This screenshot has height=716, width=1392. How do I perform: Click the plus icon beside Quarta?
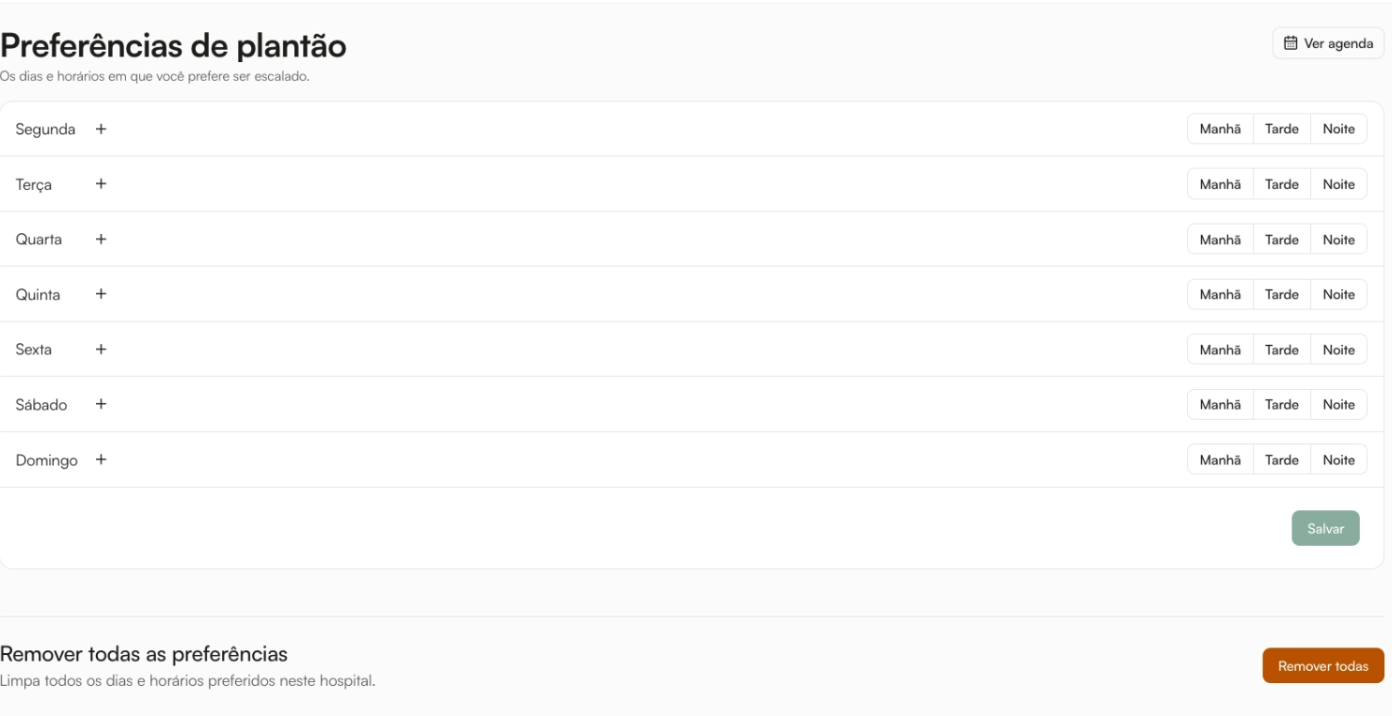[101, 239]
